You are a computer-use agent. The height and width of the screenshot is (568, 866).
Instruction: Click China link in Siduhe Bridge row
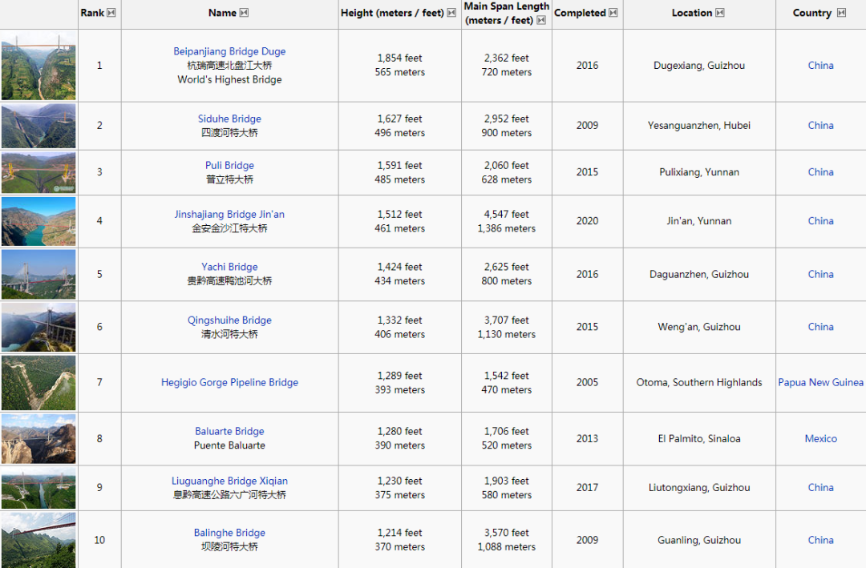[821, 125]
